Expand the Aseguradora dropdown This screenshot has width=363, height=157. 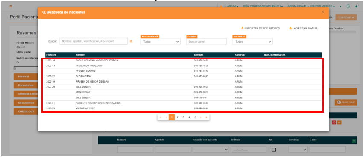[161, 42]
